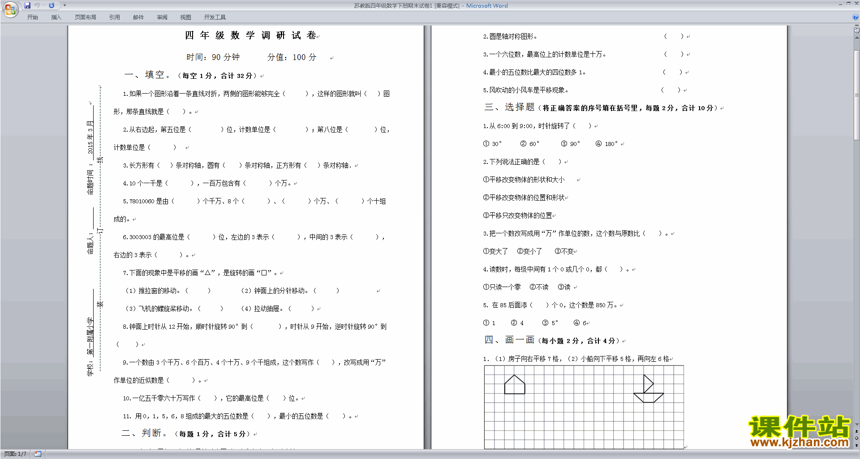Open the 开发工具 ribbon tab

coord(215,17)
